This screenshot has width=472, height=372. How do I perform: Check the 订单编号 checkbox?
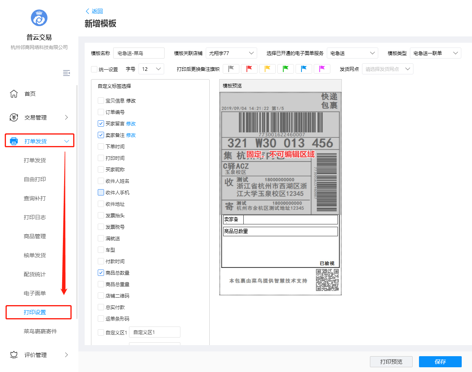point(101,112)
